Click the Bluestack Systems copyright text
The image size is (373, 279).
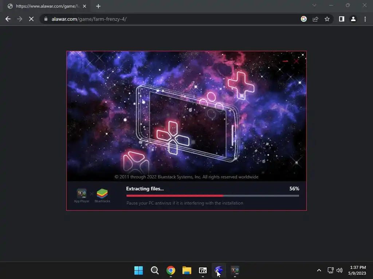point(186,177)
